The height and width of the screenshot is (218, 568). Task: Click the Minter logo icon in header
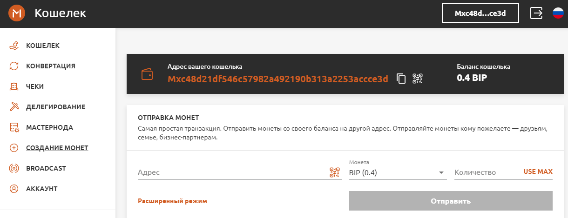point(17,13)
